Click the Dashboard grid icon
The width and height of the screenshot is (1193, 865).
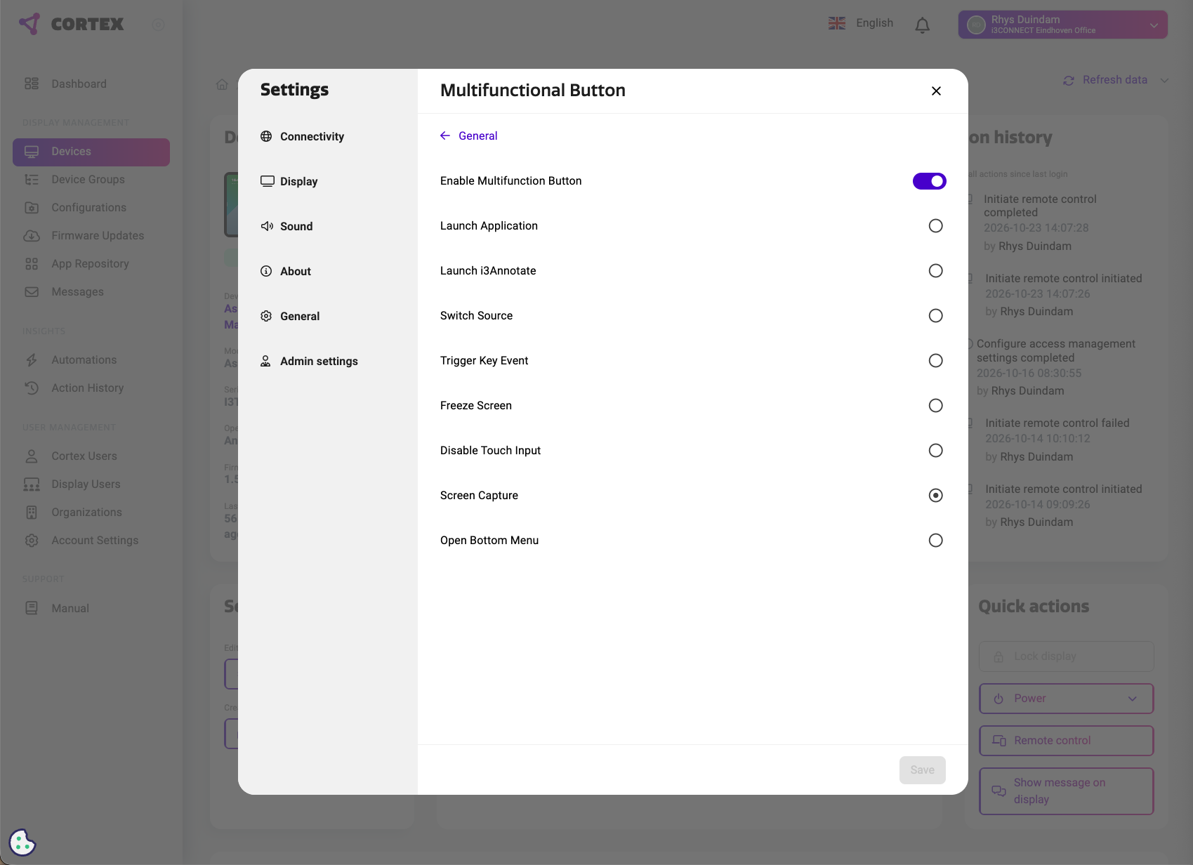32,84
